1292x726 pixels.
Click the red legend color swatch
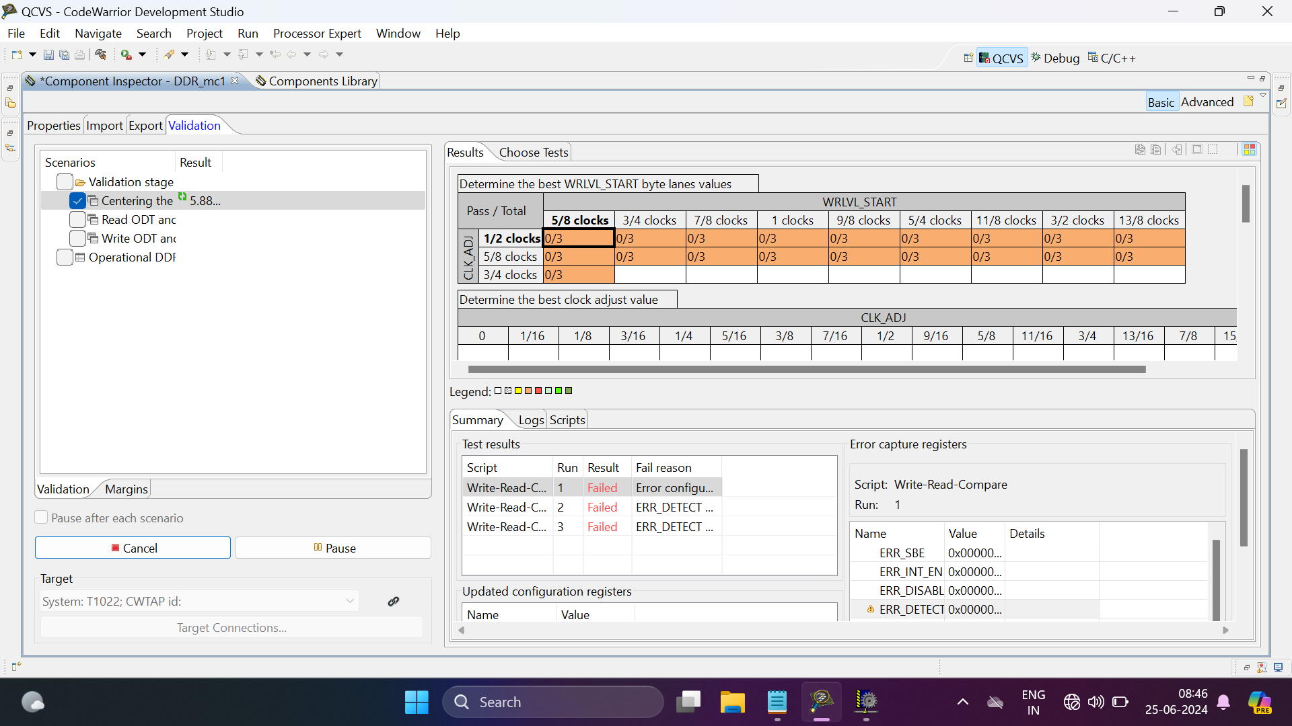point(538,391)
